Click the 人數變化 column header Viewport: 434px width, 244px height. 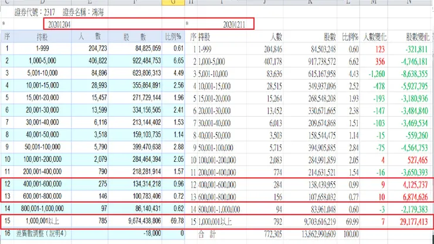(375, 37)
